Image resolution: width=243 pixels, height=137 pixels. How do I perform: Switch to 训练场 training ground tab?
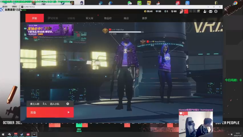tap(71, 18)
